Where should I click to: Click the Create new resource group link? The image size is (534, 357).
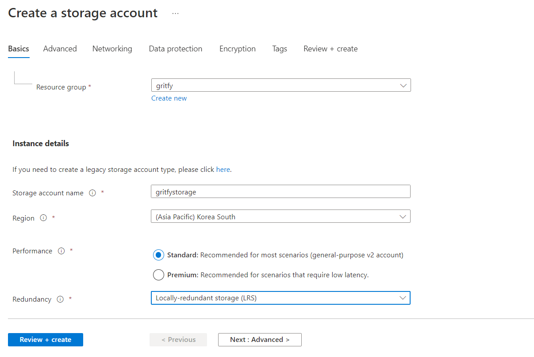[169, 98]
